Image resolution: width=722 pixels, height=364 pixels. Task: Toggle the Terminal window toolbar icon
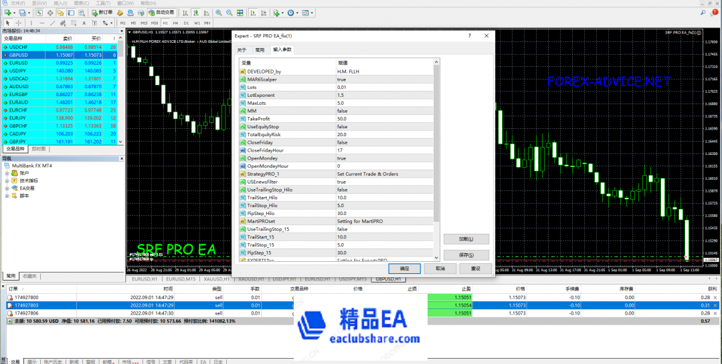(71, 13)
